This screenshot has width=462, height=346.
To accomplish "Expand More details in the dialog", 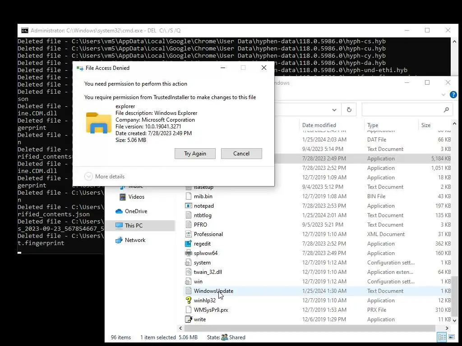I will [x=105, y=177].
